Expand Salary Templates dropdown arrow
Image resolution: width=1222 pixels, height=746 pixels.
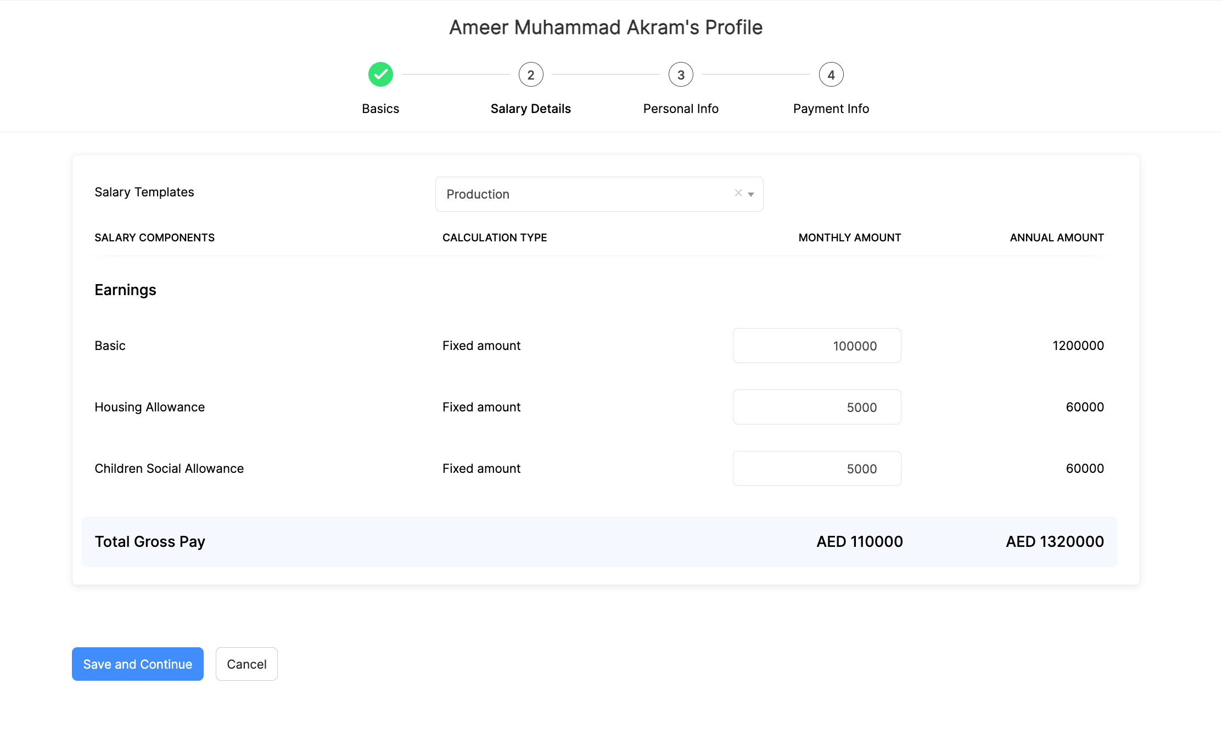coord(751,194)
